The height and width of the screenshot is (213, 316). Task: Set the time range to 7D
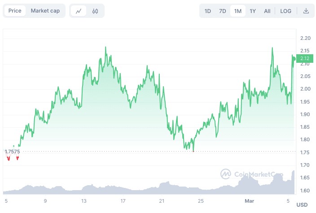[222, 11]
